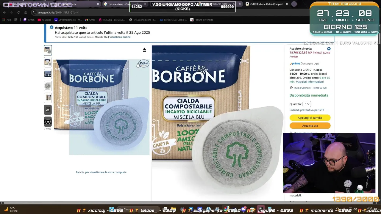Click Richiedi preventivo per 397+ link

307,110
